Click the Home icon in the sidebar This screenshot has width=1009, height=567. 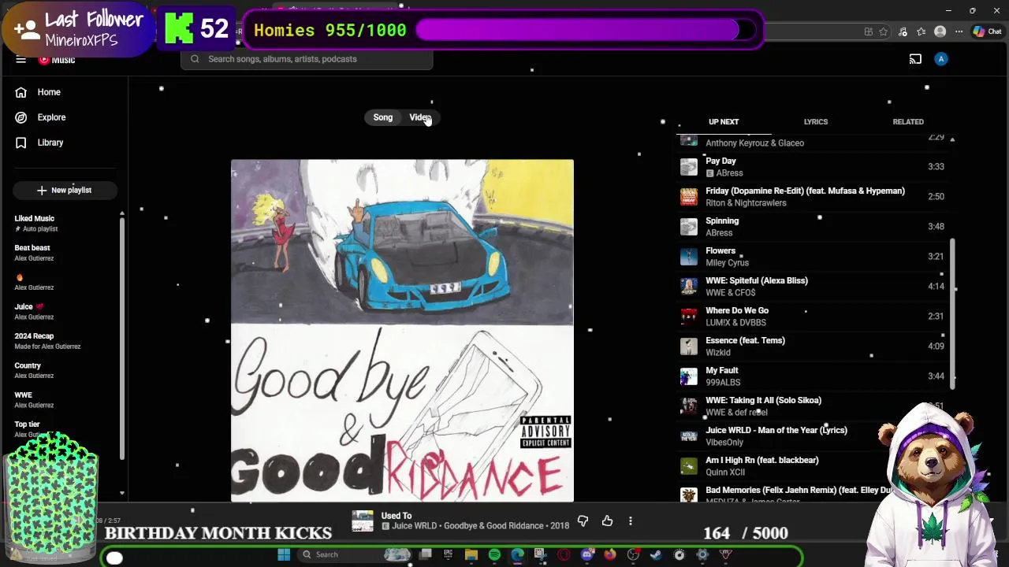point(21,92)
